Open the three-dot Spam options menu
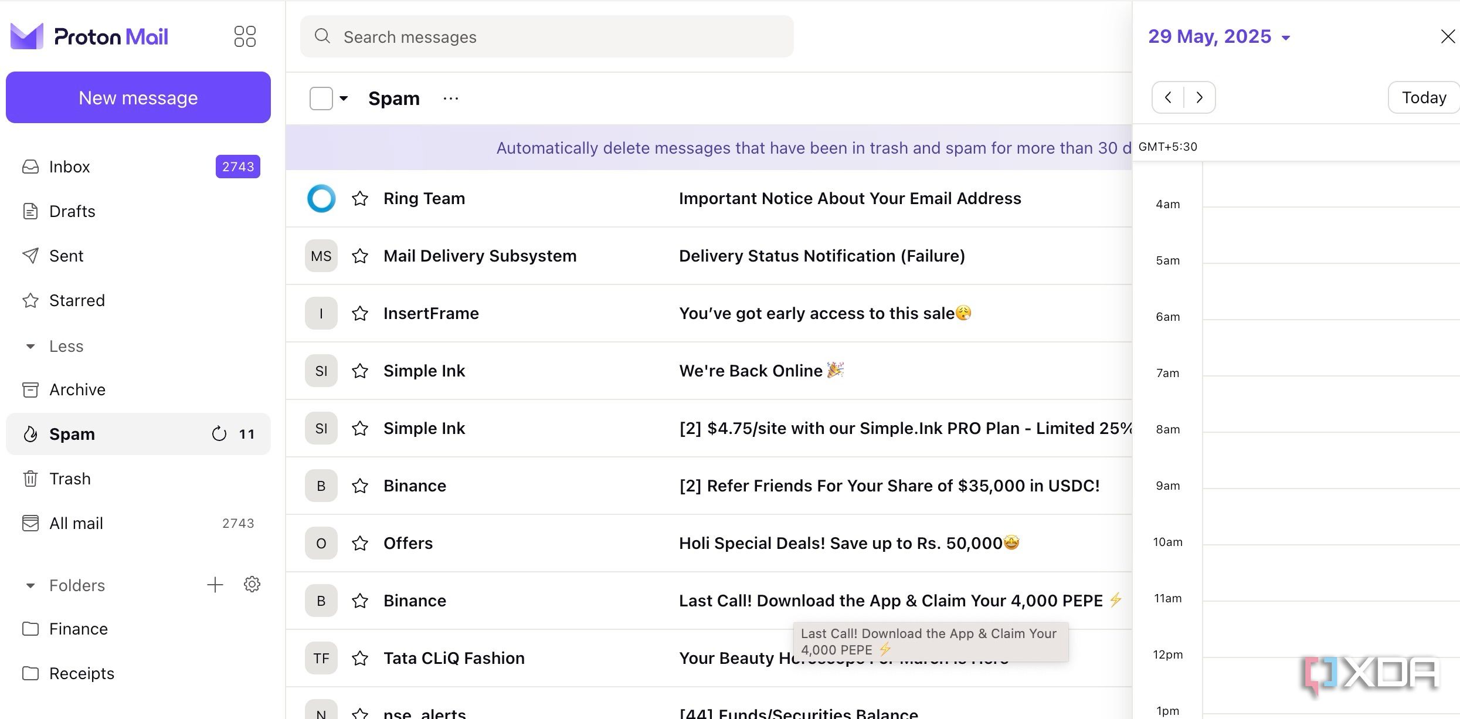Image resolution: width=1460 pixels, height=719 pixels. click(450, 99)
